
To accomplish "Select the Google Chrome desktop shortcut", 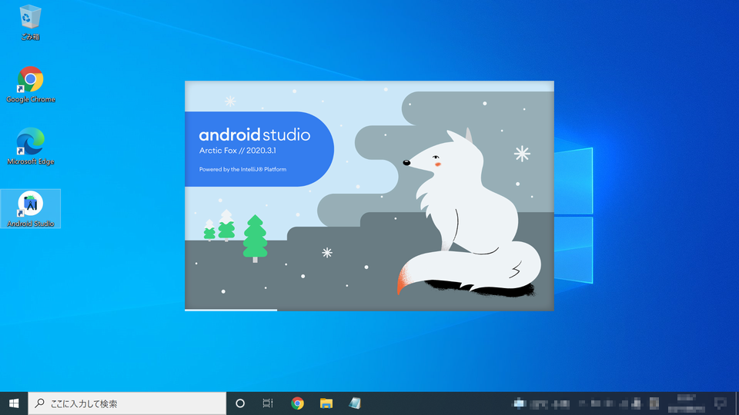I will tap(31, 85).
